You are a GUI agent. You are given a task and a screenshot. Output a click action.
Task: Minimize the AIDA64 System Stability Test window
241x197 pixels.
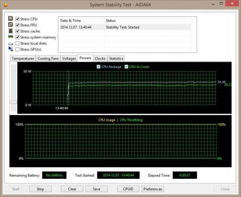point(213,4)
